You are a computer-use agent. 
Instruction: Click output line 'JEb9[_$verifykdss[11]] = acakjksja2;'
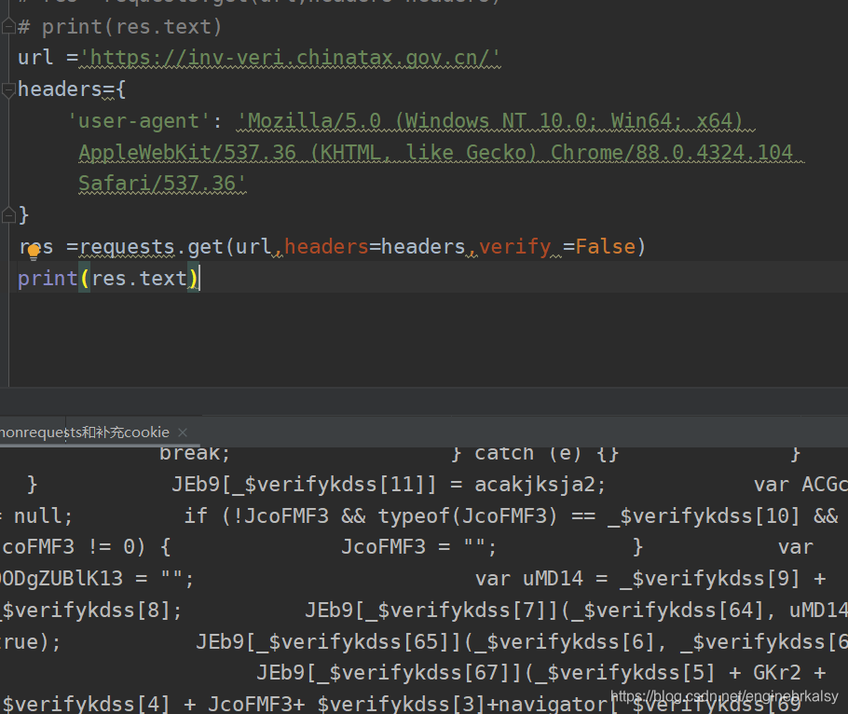coord(389,484)
